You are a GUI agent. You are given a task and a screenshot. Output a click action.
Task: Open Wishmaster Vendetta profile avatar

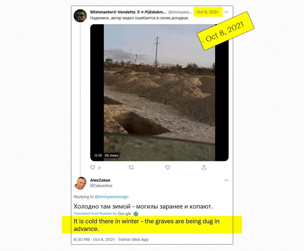click(x=80, y=16)
